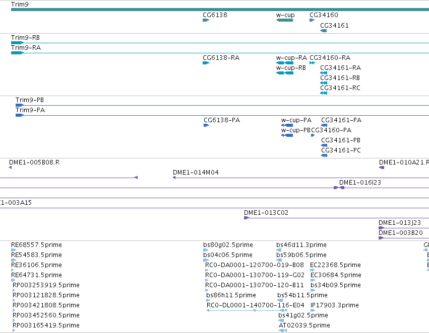The image size is (429, 333).
Task: Click the DME1-016I23 clone label
Action: [x=360, y=182]
